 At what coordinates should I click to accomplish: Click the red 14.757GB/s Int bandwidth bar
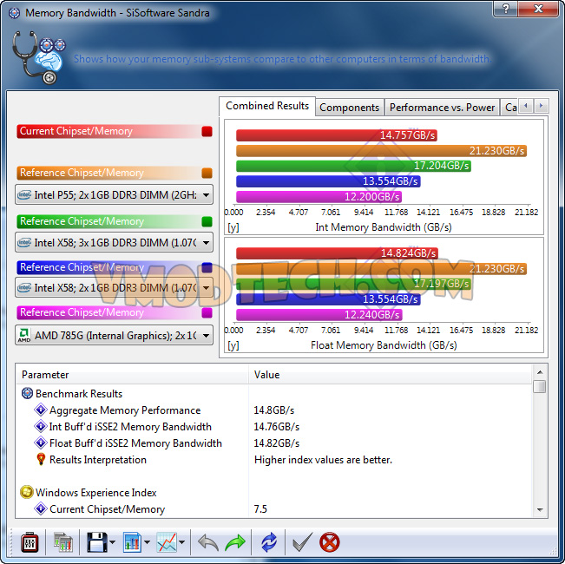click(x=337, y=135)
